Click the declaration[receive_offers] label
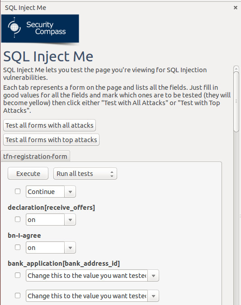The height and width of the screenshot is (305, 241). click(51, 208)
